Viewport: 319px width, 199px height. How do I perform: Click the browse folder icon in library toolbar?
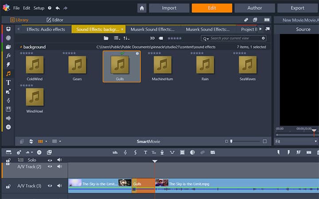[x=106, y=38]
